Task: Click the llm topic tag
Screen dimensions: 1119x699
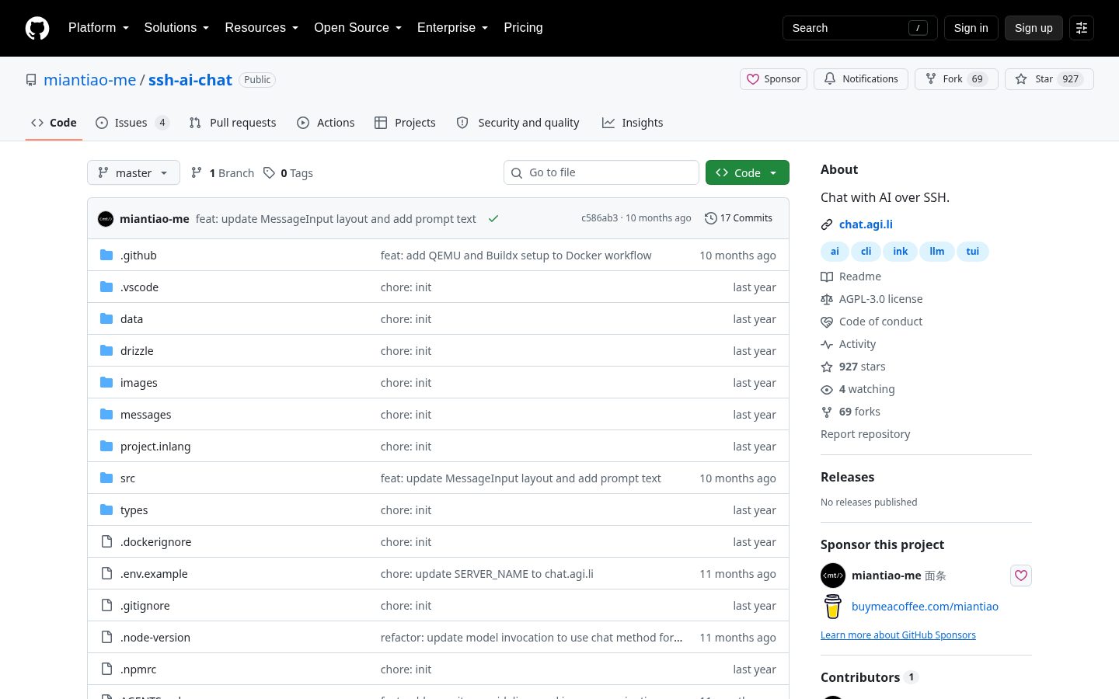Action: [x=937, y=252]
